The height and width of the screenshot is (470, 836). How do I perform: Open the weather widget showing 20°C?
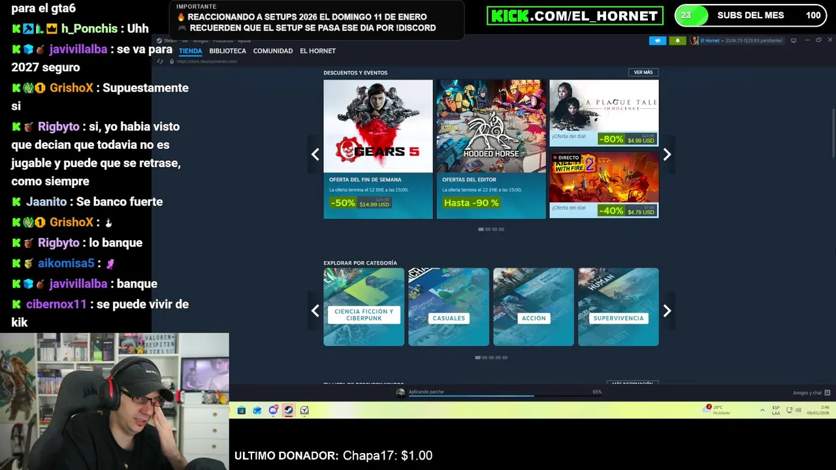tap(718, 410)
